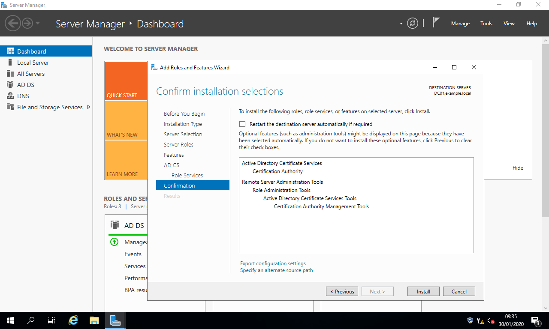Click Export configuration settings link

click(x=273, y=263)
